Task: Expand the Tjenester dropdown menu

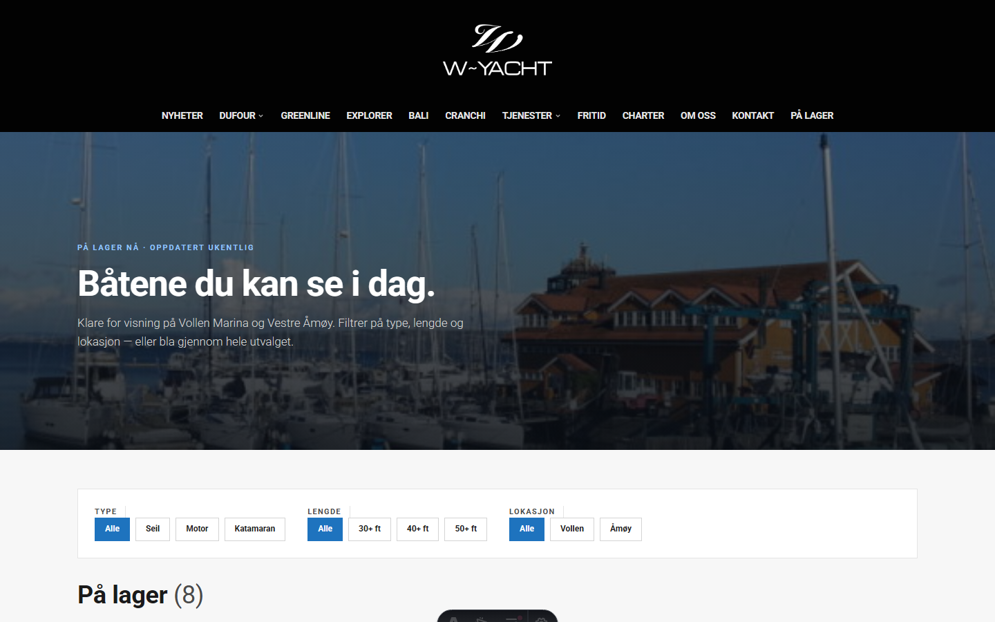Action: (531, 115)
